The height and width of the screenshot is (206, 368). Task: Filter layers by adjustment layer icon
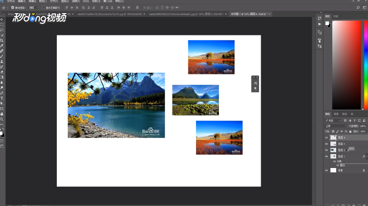350,120
